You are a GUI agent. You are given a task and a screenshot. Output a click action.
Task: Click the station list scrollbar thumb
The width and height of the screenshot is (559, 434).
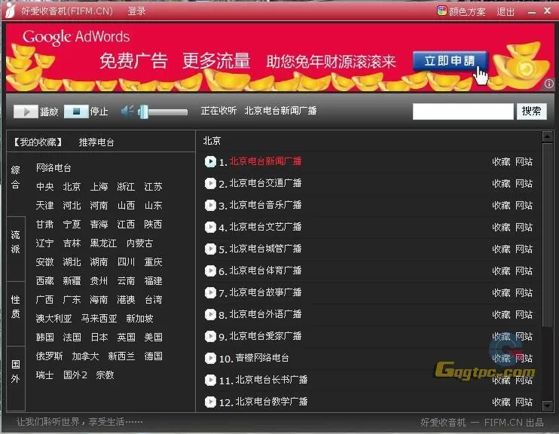[x=547, y=234]
